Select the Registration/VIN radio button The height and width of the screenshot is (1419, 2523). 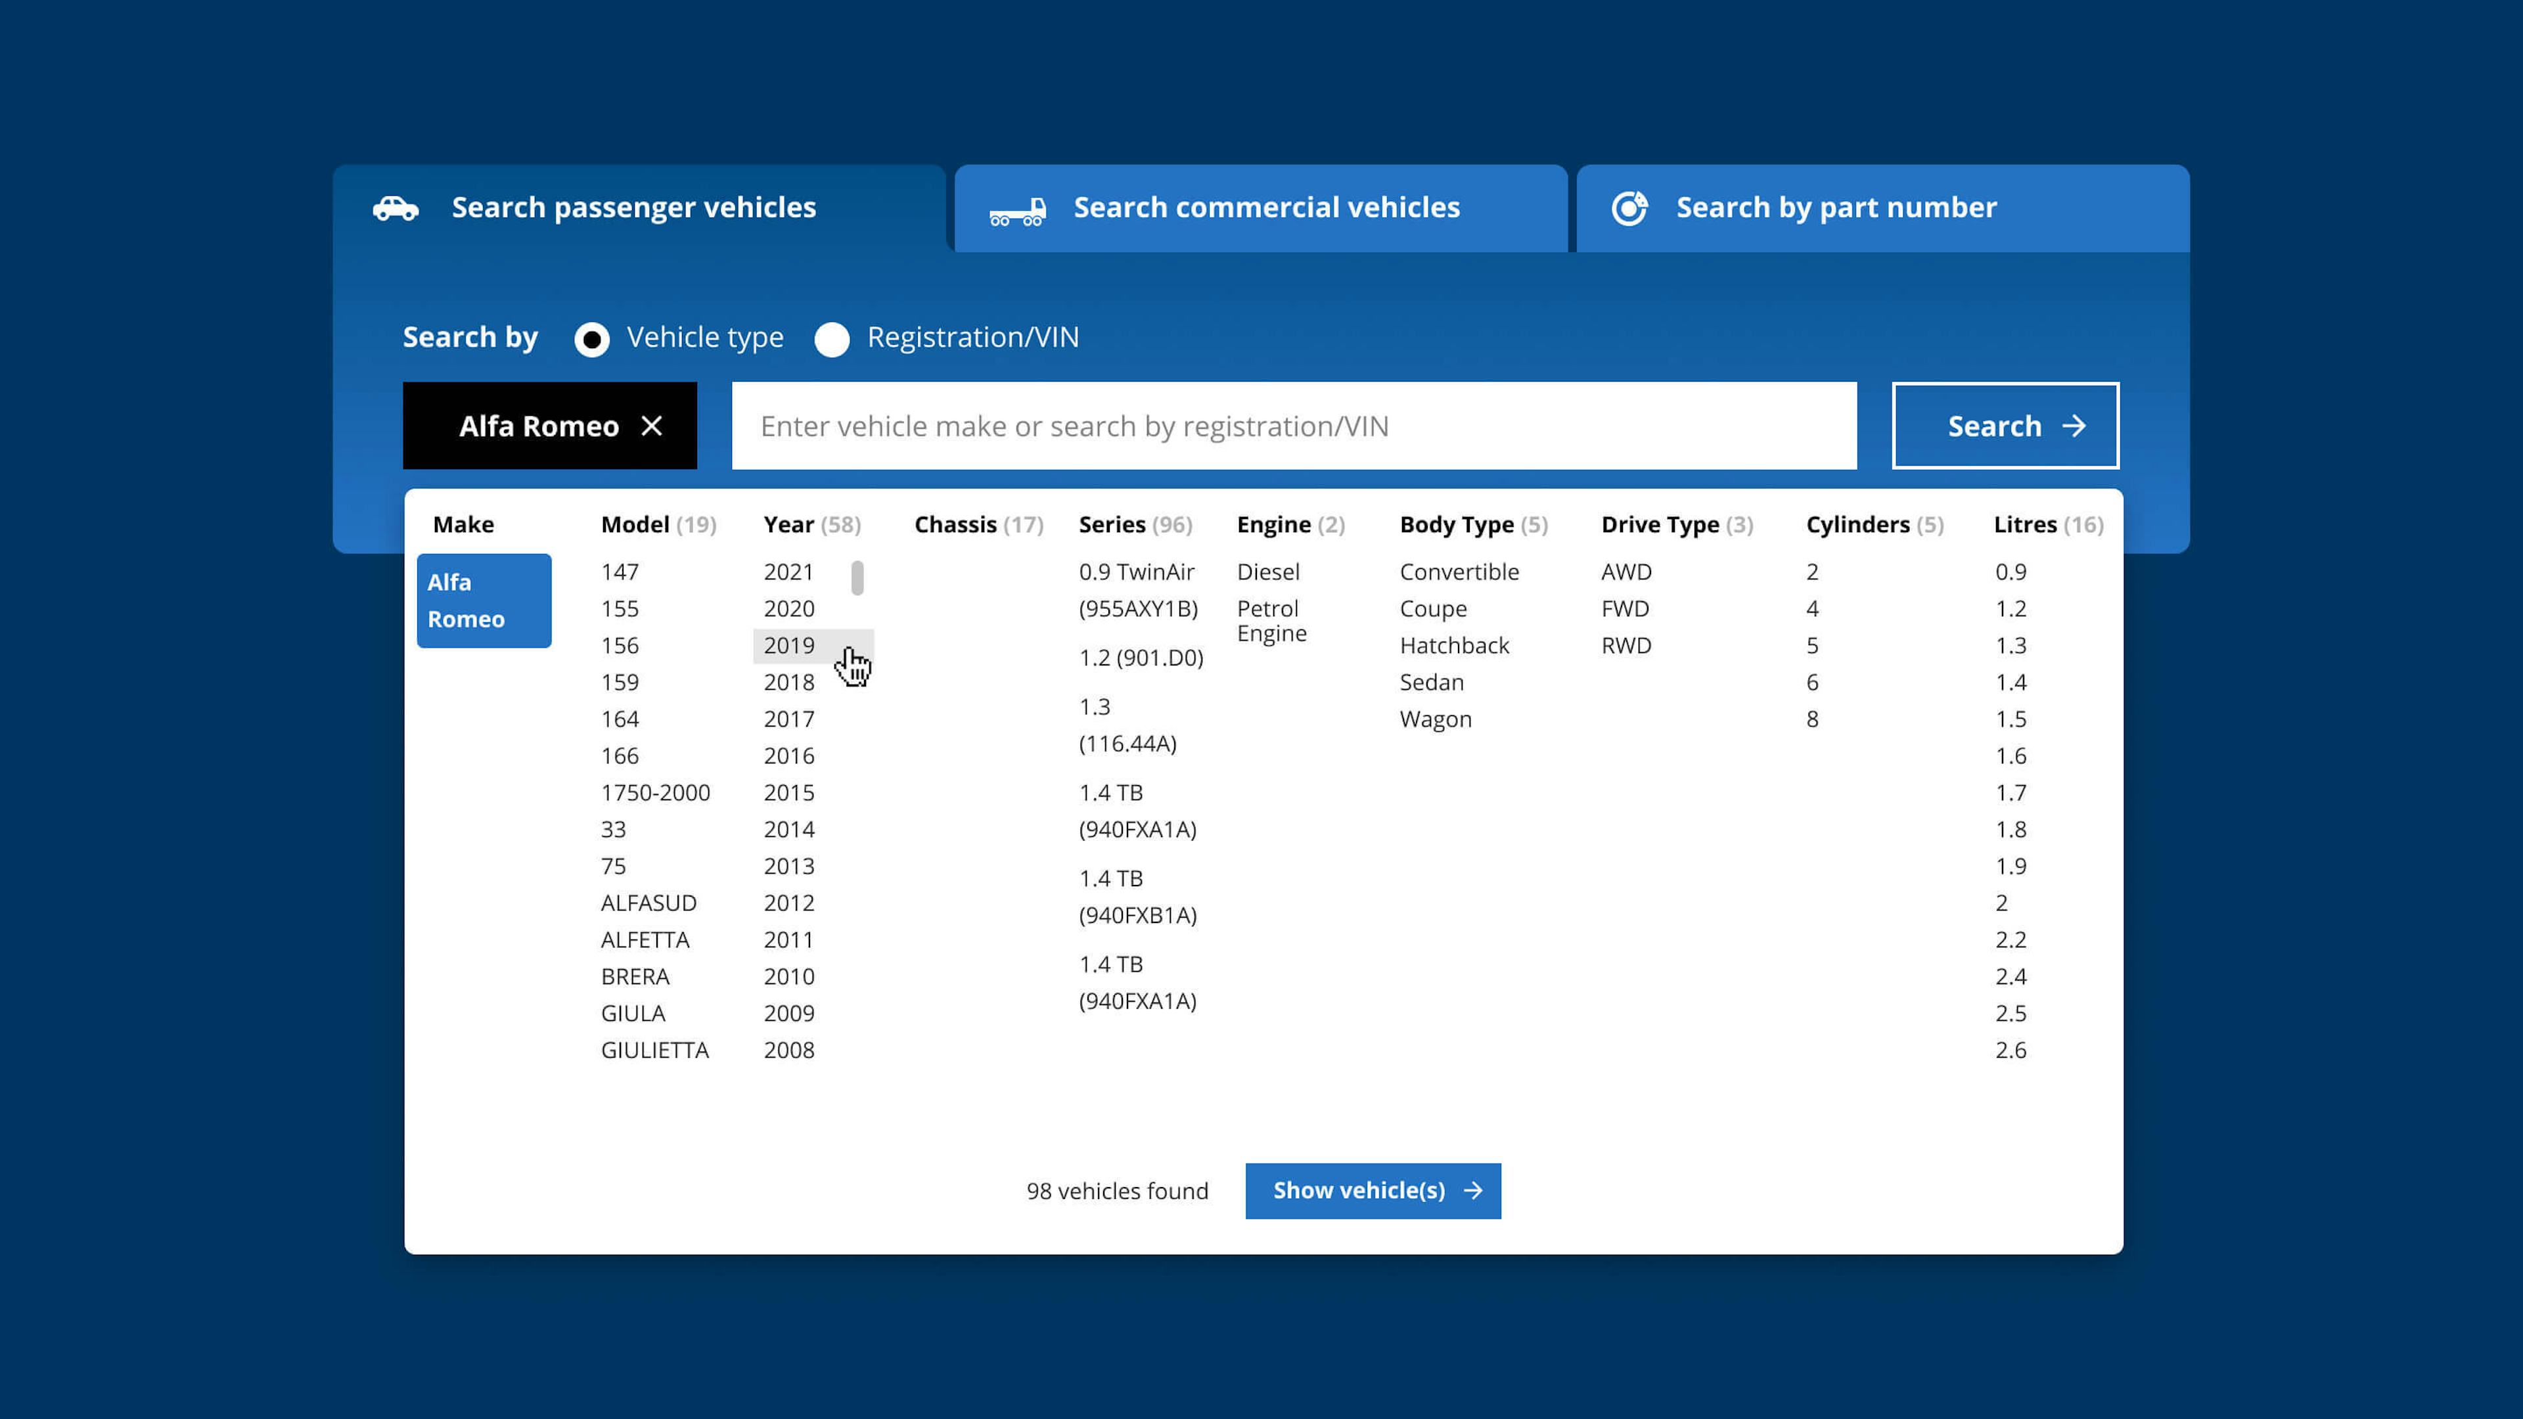click(x=832, y=339)
